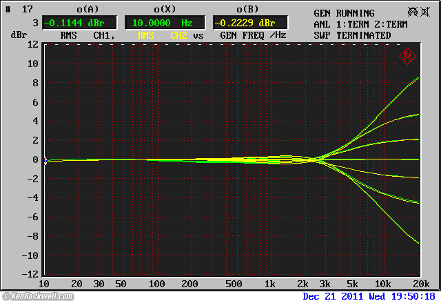Click the 6 value on the y-axis
441x301 pixels.
tap(35, 102)
